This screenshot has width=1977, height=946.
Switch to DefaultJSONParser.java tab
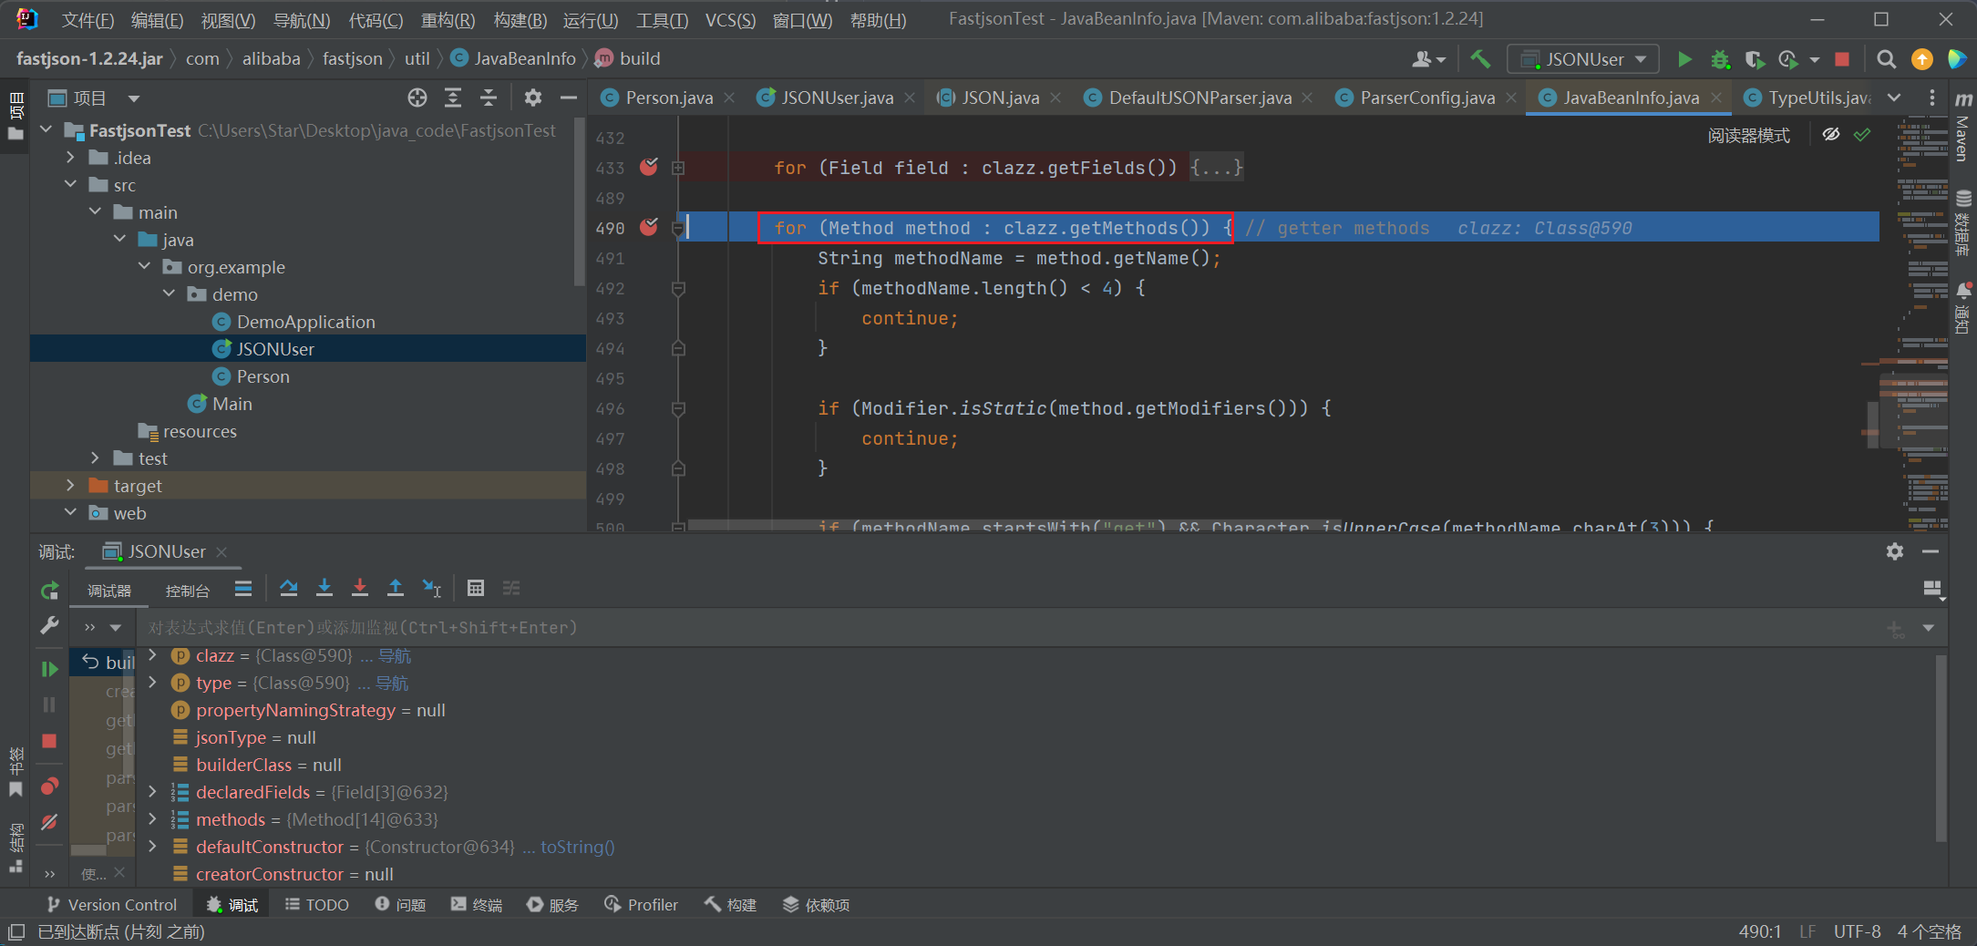[1199, 98]
